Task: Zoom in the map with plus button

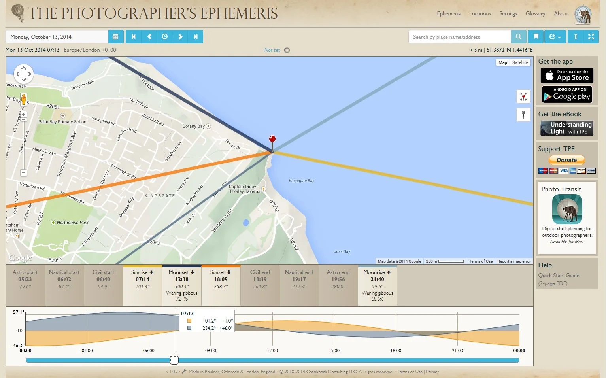Action: tap(24, 115)
